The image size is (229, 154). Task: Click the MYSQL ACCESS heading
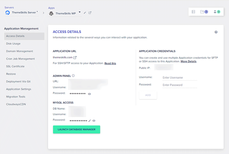point(63,103)
